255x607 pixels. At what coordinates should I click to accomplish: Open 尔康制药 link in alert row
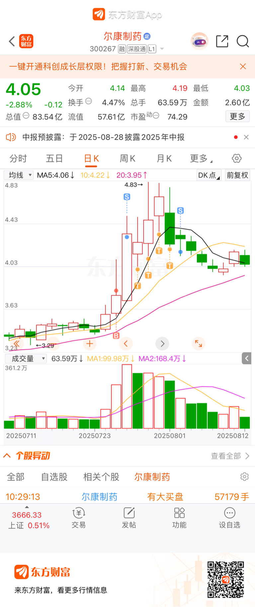pos(100,497)
